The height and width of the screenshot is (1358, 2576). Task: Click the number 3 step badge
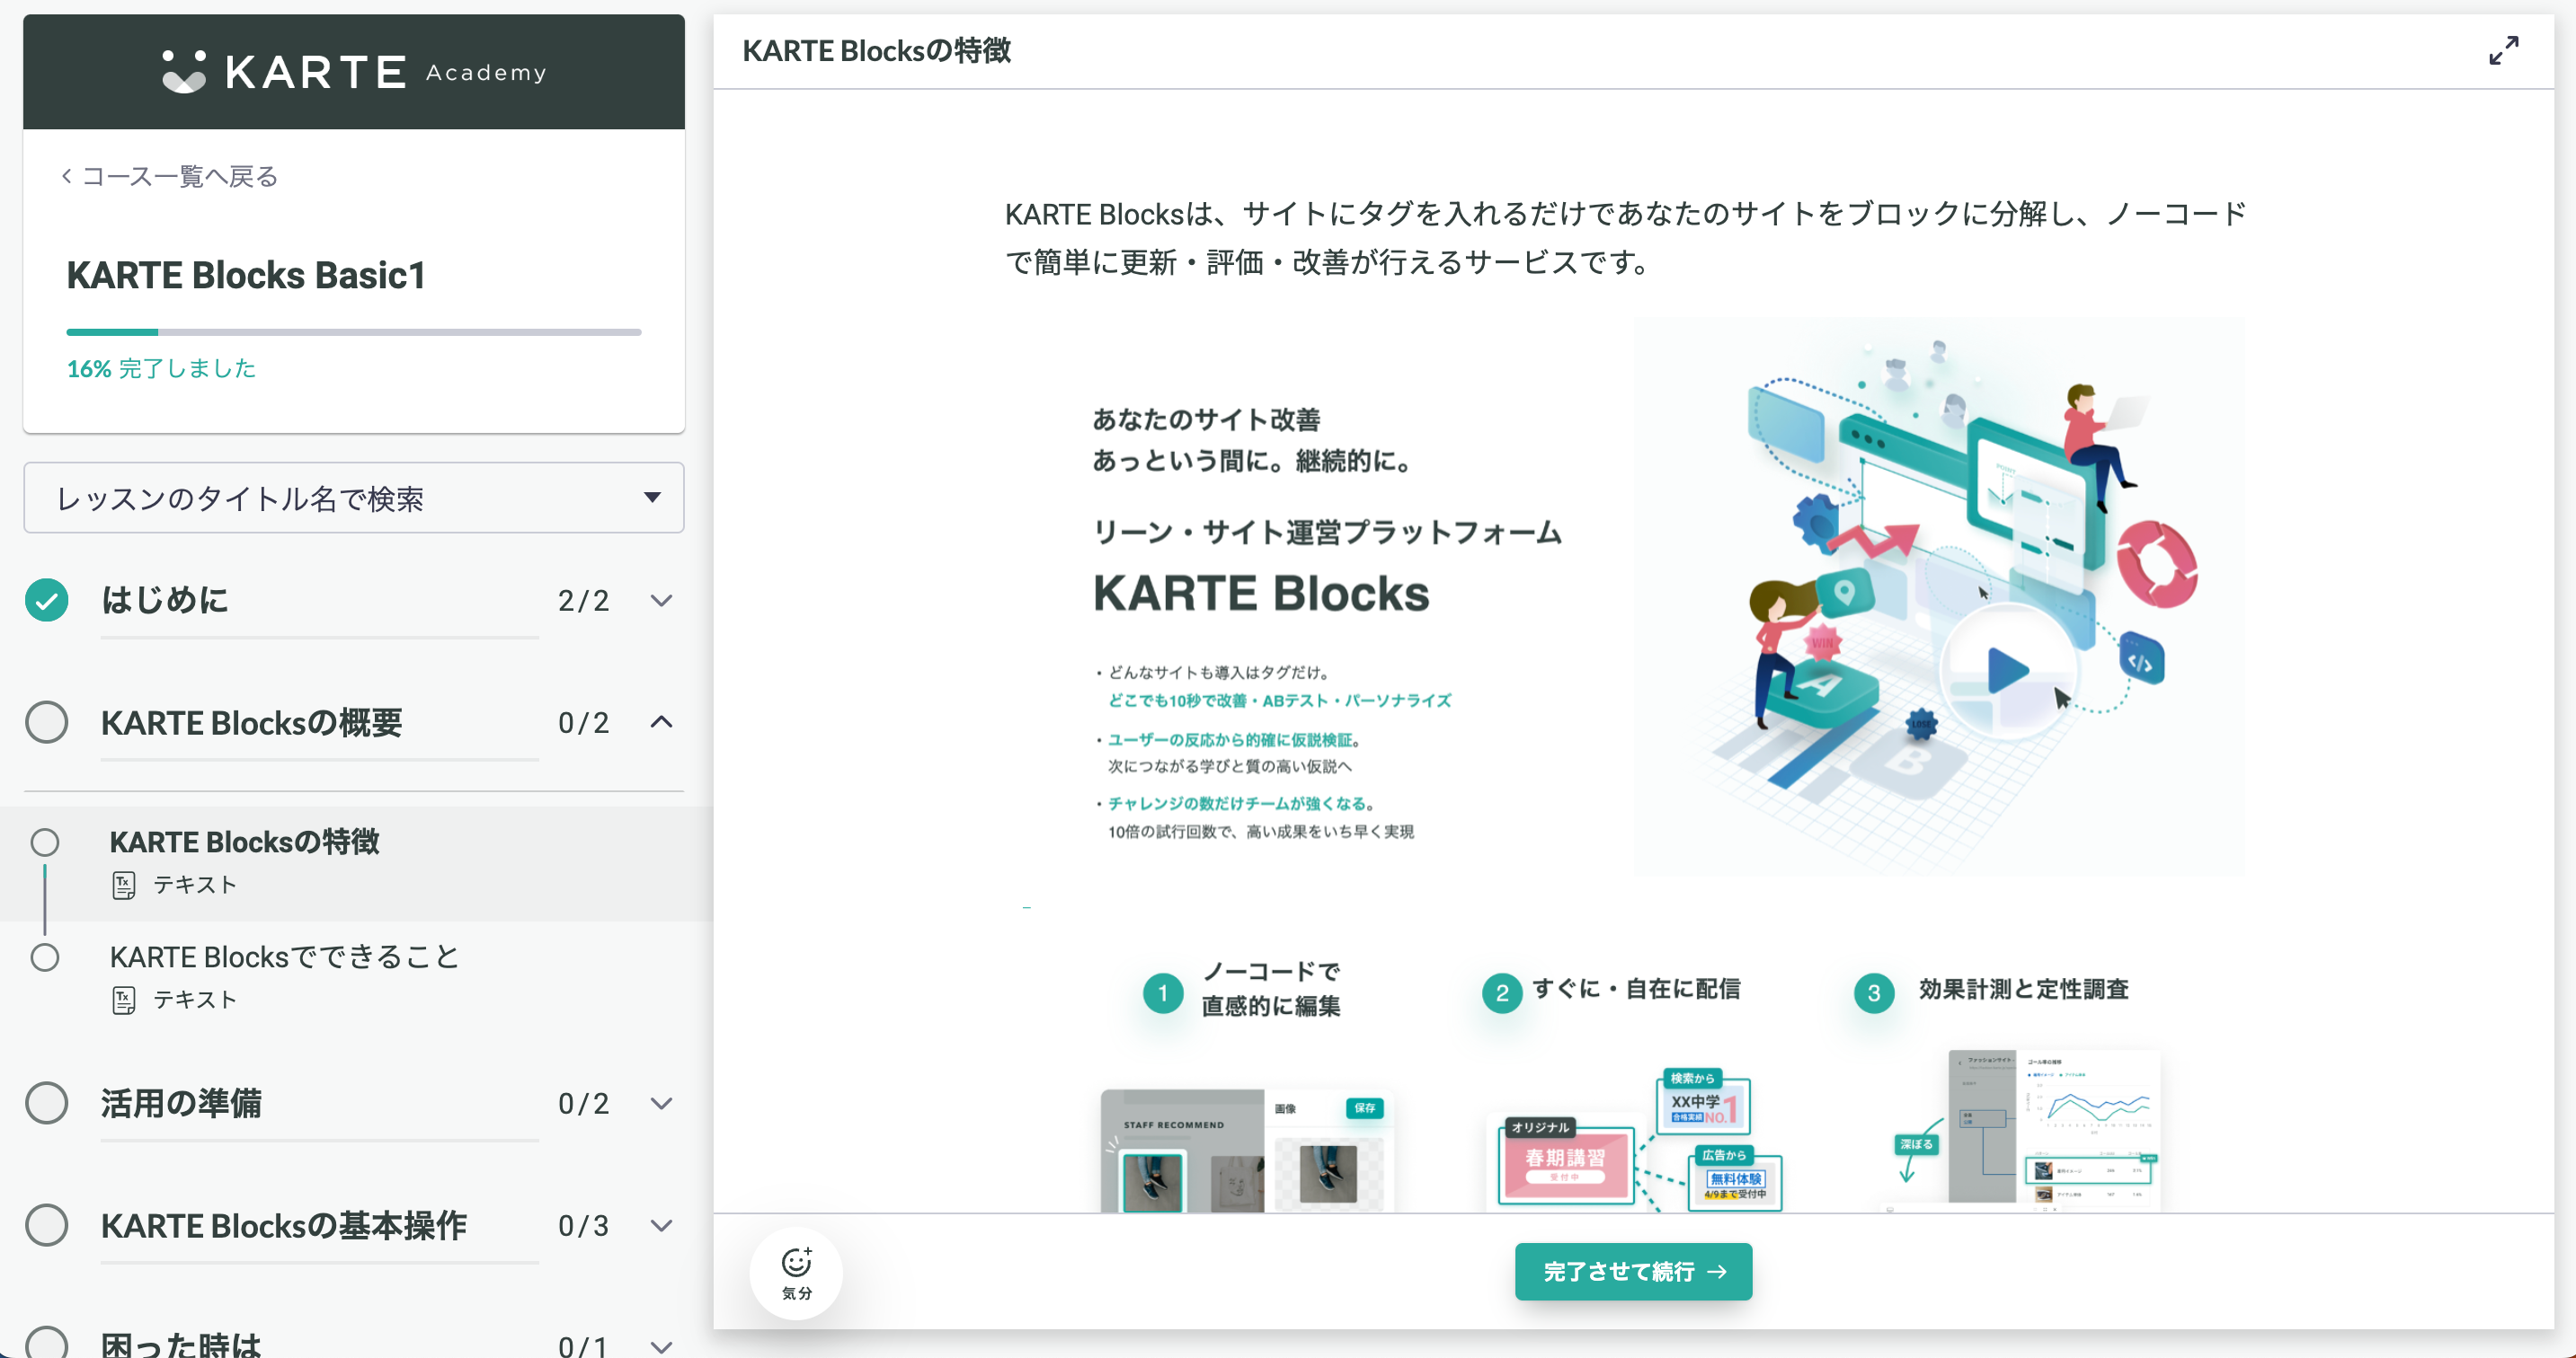pyautogui.click(x=1874, y=992)
